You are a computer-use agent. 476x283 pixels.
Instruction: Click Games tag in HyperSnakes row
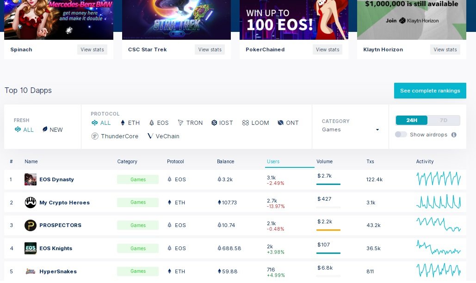[x=138, y=271]
